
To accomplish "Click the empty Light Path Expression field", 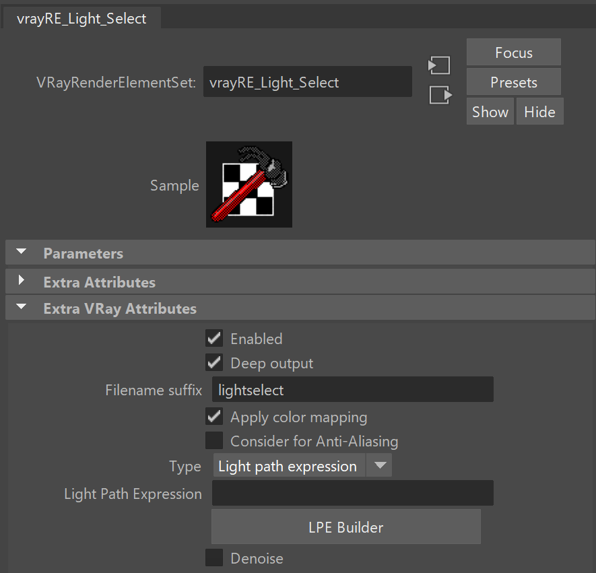I will click(x=352, y=493).
